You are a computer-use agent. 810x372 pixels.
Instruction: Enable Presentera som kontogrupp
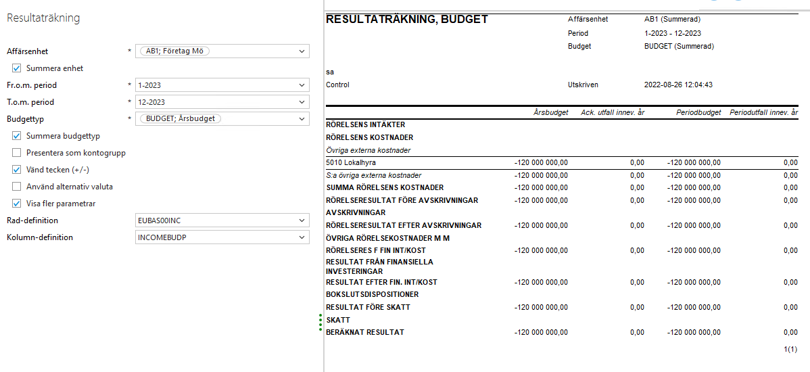pos(17,153)
